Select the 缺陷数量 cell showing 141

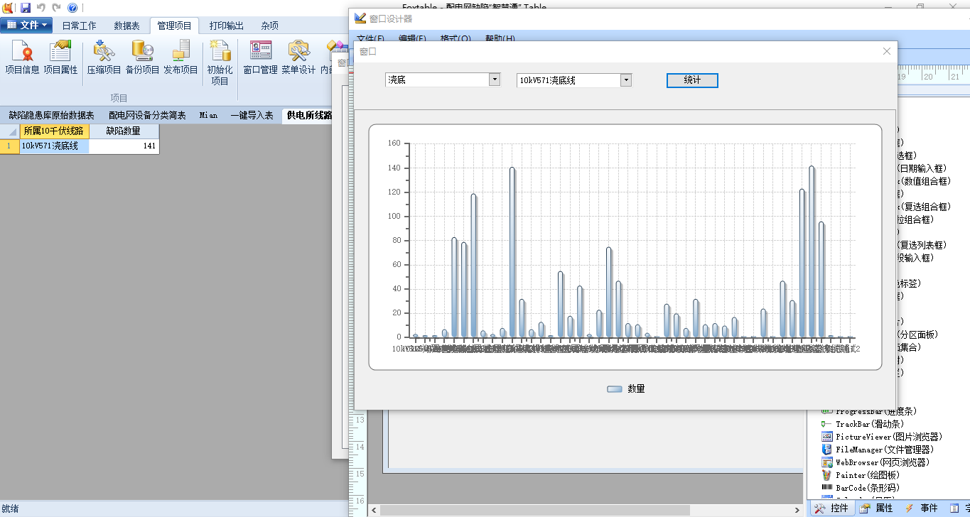click(x=124, y=146)
